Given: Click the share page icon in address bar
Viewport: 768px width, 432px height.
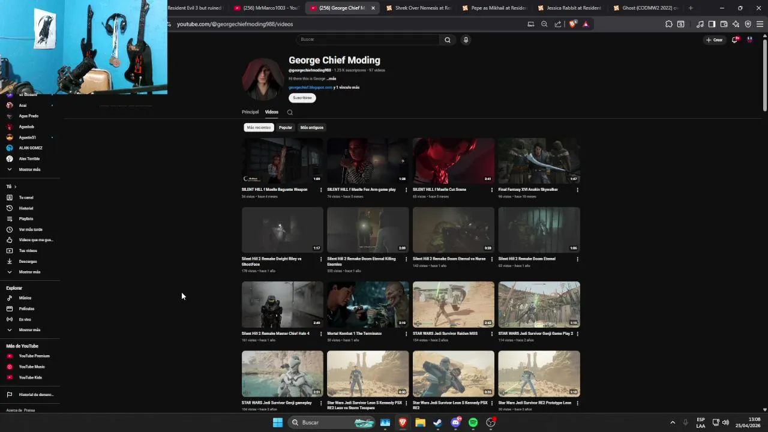Looking at the screenshot, I should coord(558,24).
